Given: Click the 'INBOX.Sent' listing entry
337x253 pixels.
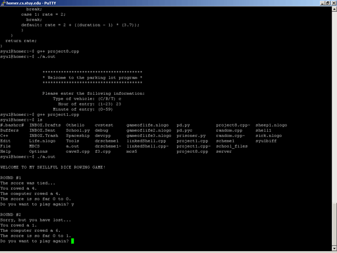Looking at the screenshot, I should pos(42,130).
